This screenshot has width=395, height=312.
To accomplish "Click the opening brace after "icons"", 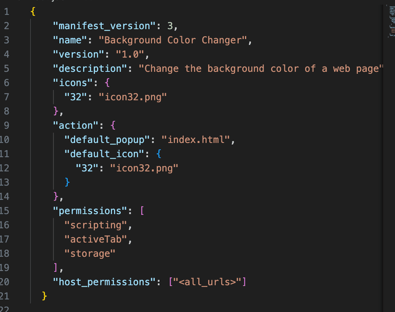I will click(107, 83).
